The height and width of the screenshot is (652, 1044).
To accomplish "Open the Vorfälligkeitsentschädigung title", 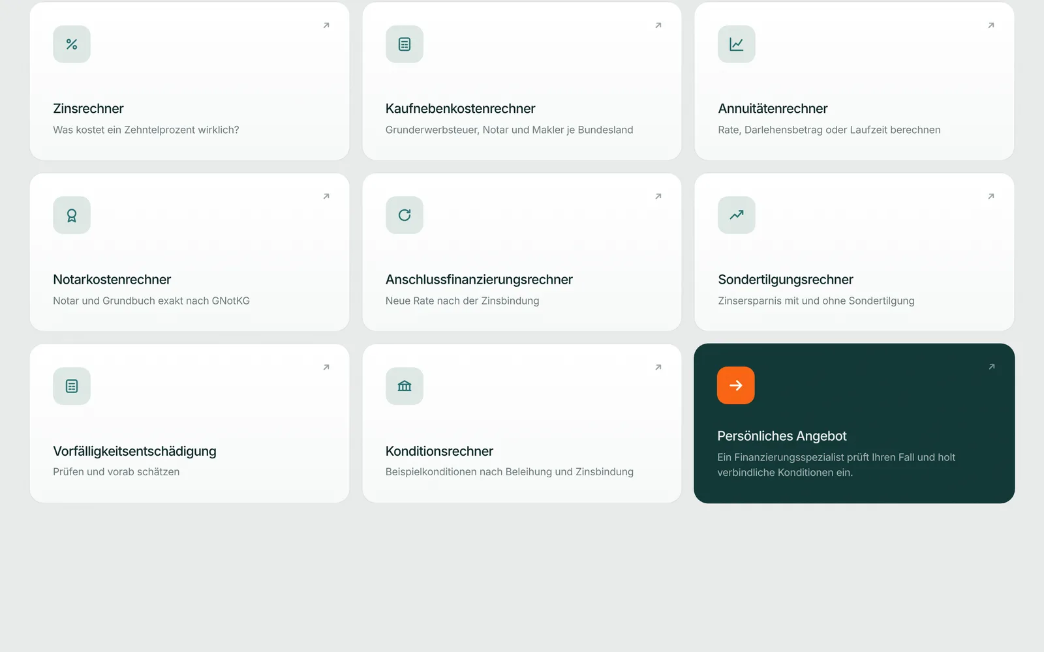I will click(134, 451).
